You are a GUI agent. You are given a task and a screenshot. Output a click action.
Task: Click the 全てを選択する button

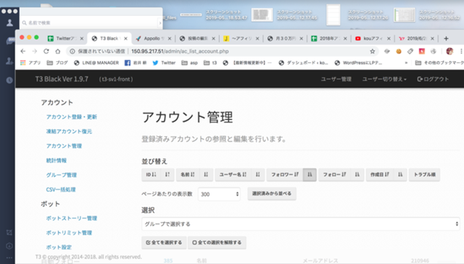(x=164, y=242)
